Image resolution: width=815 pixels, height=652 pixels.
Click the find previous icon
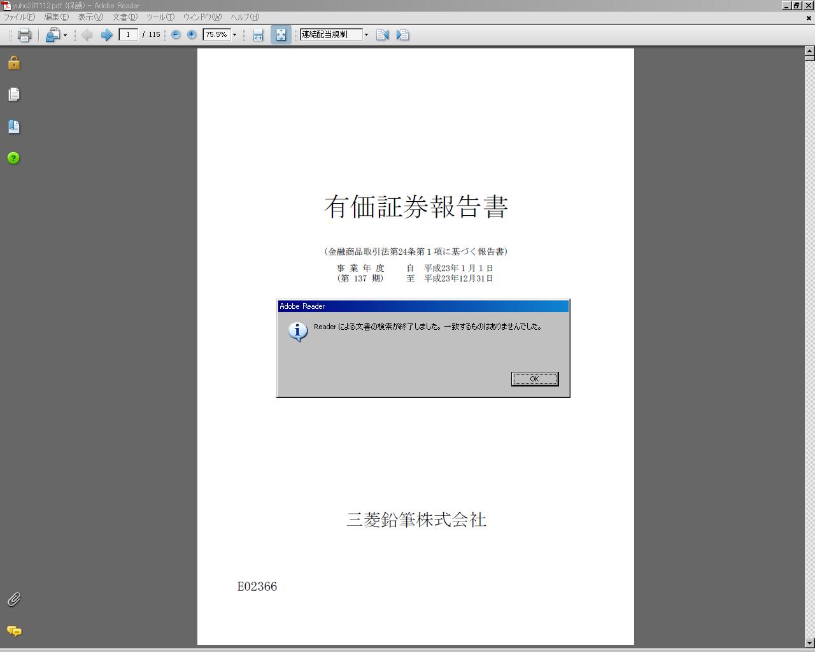click(382, 35)
